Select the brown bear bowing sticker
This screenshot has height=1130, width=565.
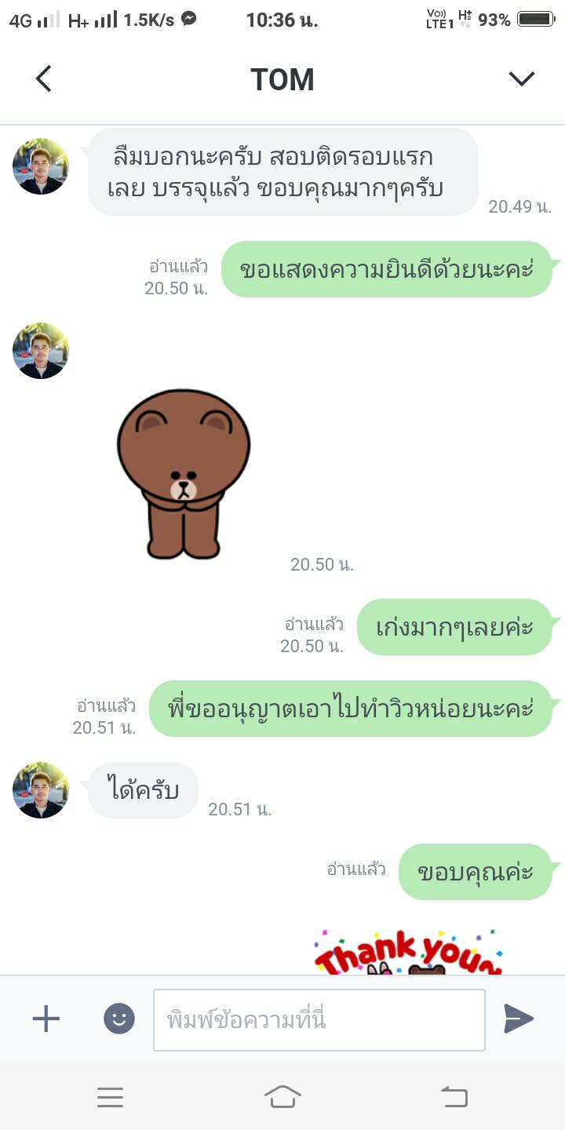(x=183, y=475)
